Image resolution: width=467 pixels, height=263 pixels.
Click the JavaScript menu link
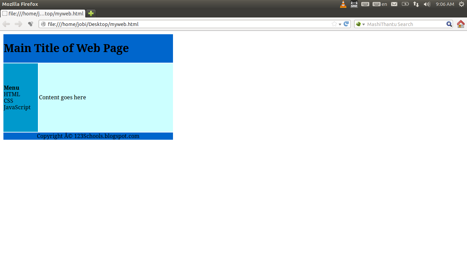[x=17, y=107]
